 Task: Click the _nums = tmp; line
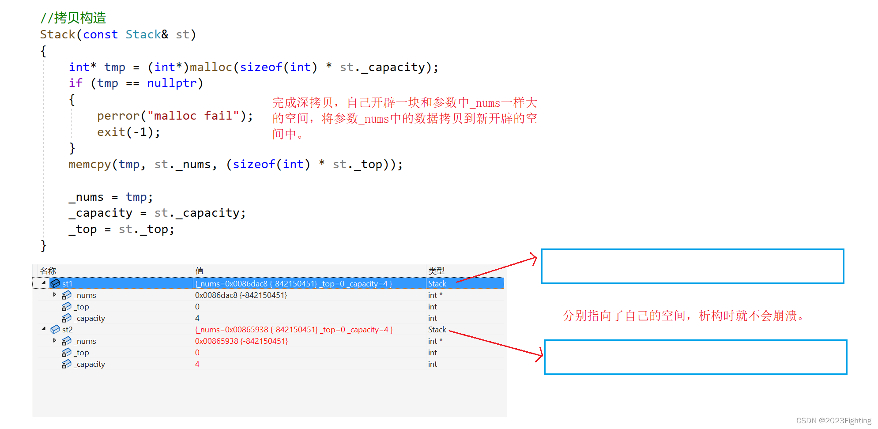pos(111,197)
